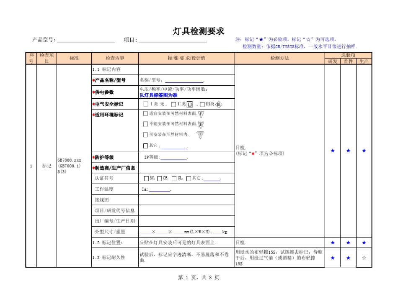Click hollow 生产 star in 1.3 row

tap(364, 258)
